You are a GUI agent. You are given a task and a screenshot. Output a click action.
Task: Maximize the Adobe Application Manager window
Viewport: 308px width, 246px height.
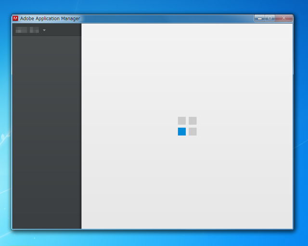click(270, 18)
